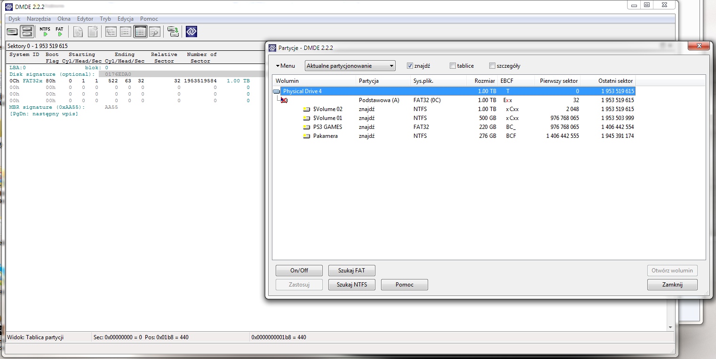
Task: Open the Edytor menu
Action: tap(85, 19)
